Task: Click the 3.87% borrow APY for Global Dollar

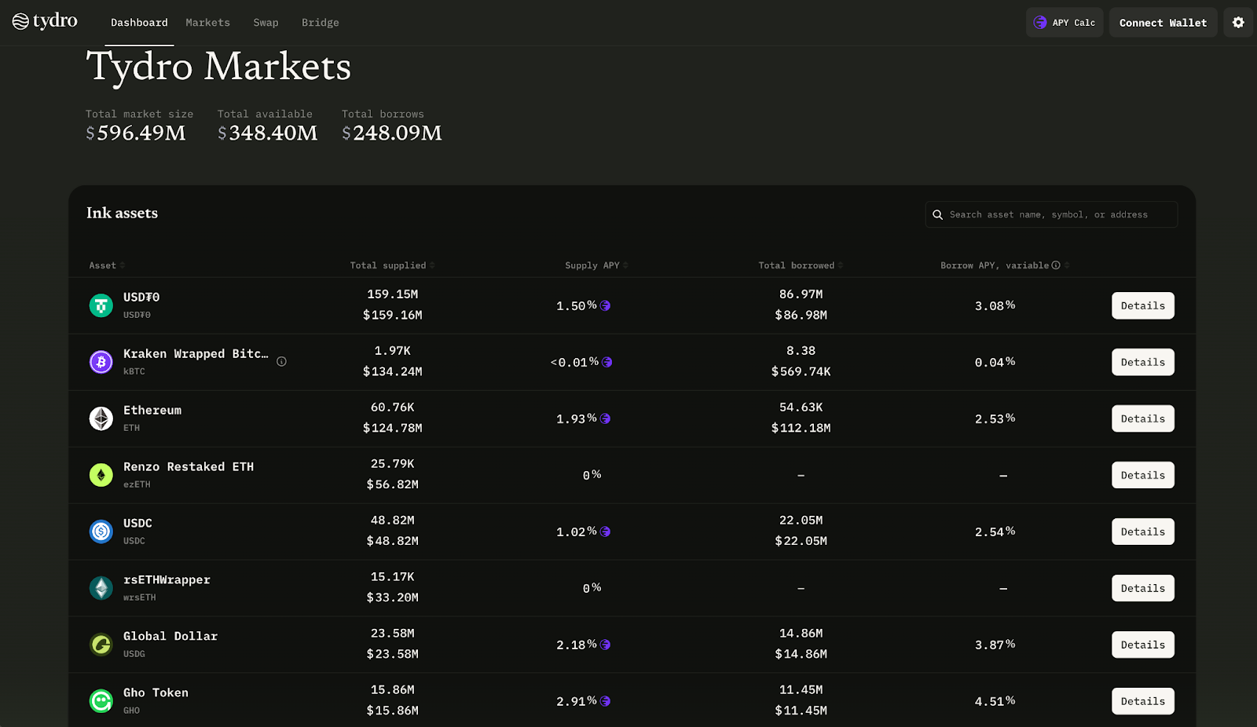Action: (995, 645)
